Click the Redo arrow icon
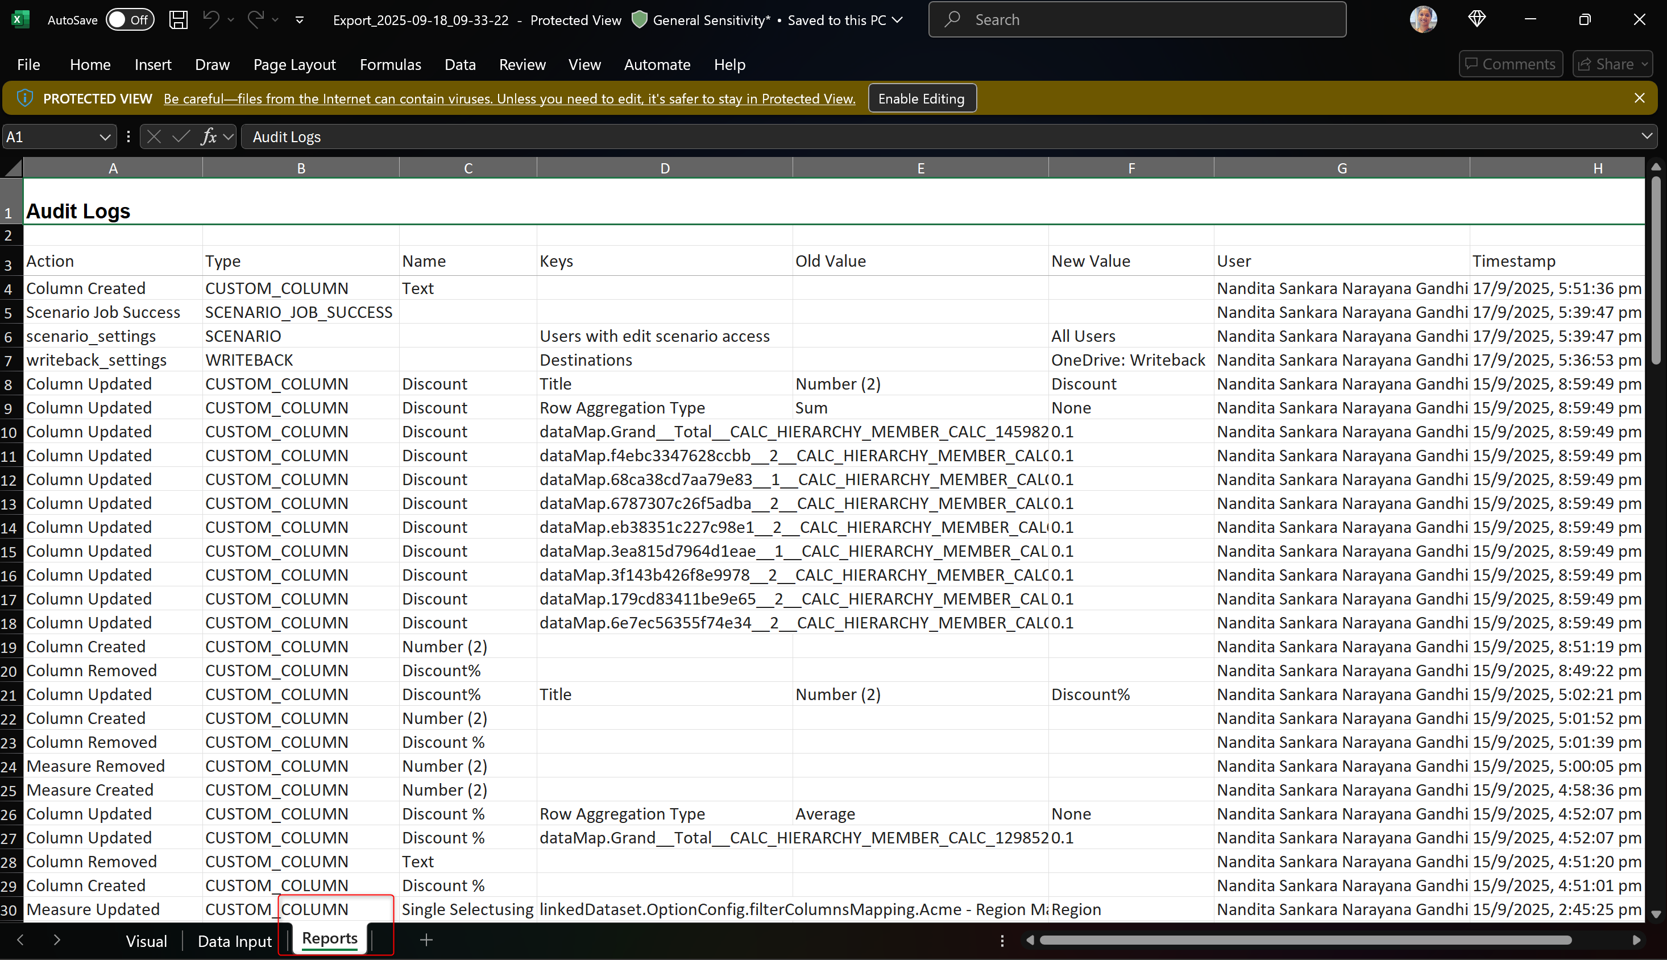 tap(256, 20)
